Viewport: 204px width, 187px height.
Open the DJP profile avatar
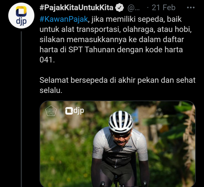(x=21, y=16)
